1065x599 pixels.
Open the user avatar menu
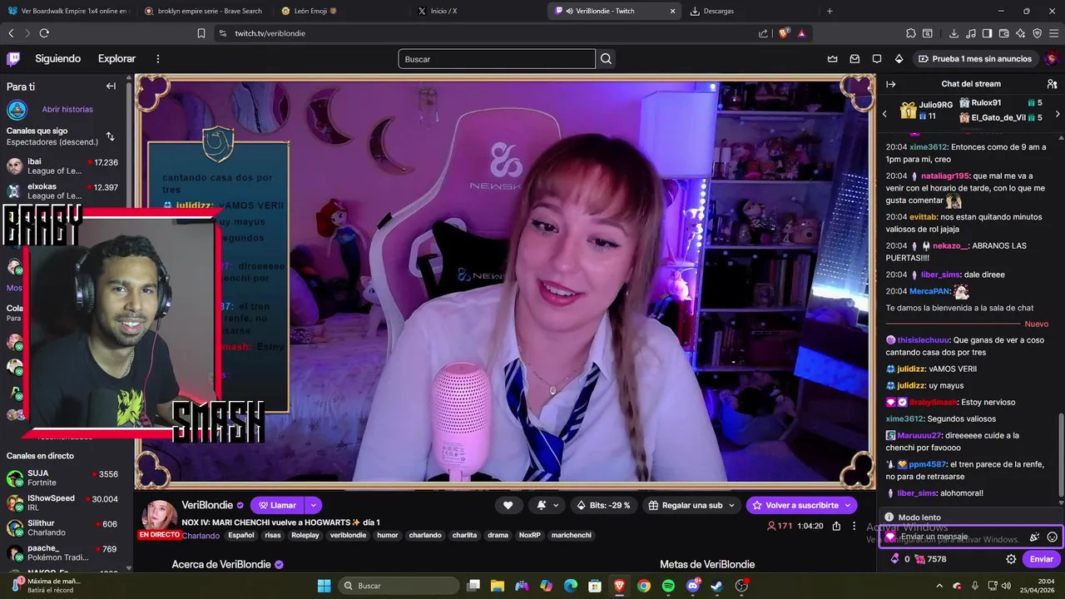1052,58
